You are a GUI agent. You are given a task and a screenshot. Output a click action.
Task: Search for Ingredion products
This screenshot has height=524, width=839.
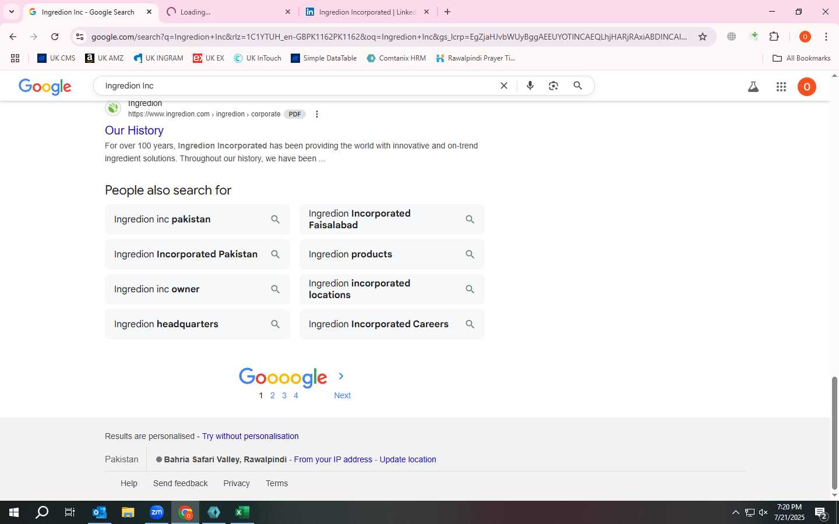click(392, 254)
